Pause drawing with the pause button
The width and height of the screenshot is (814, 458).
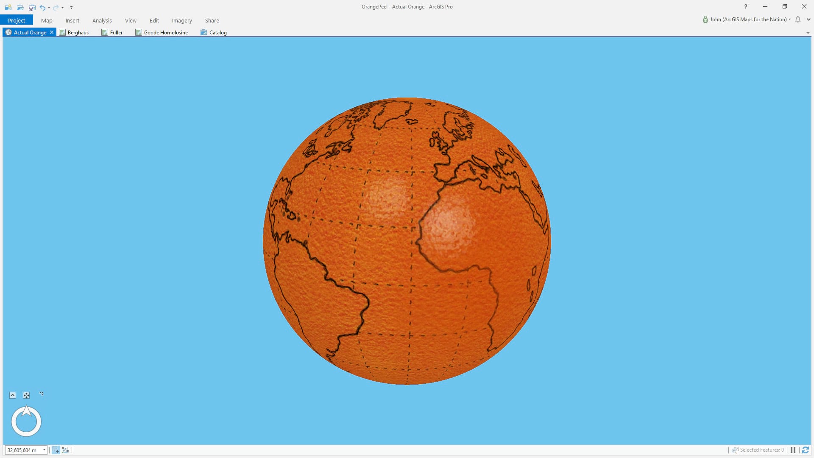coord(793,450)
